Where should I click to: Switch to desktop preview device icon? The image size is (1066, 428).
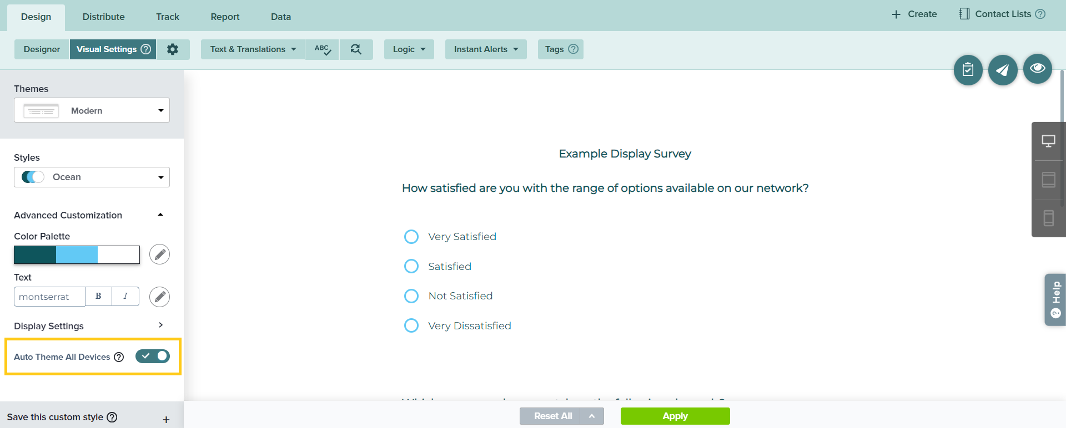1048,141
